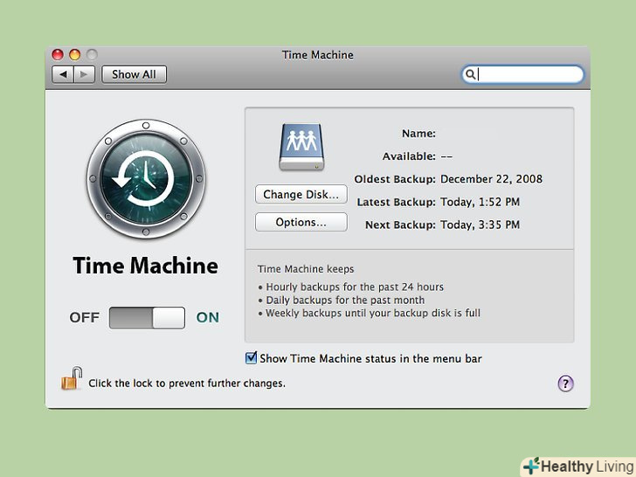Click the magnifying glass in search field
This screenshot has width=636, height=477.
click(470, 74)
